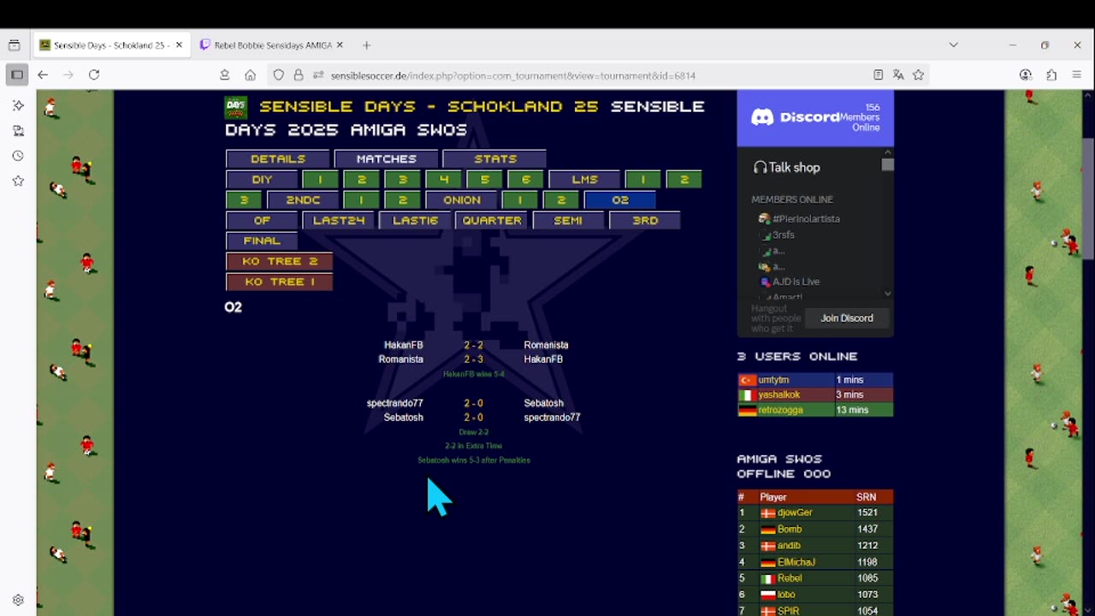This screenshot has width=1095, height=616.
Task: Click 'Sebatosh wins 5-3 after Penalties' text
Action: pos(474,460)
